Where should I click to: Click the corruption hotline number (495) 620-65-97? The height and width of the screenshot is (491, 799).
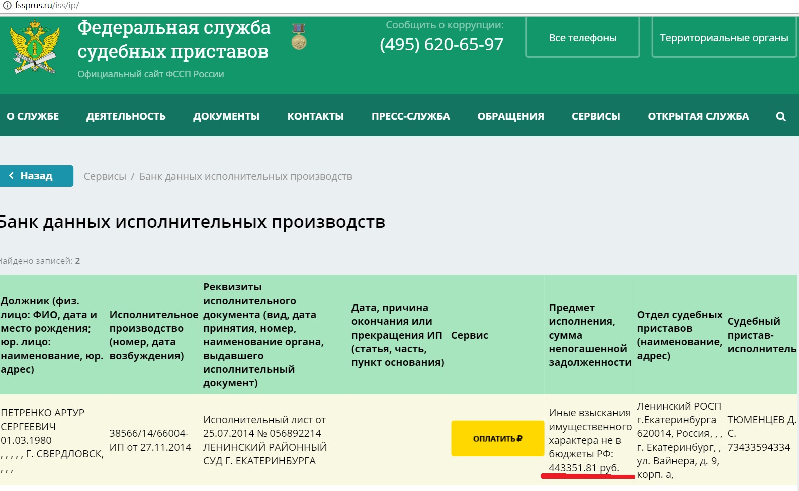point(441,44)
